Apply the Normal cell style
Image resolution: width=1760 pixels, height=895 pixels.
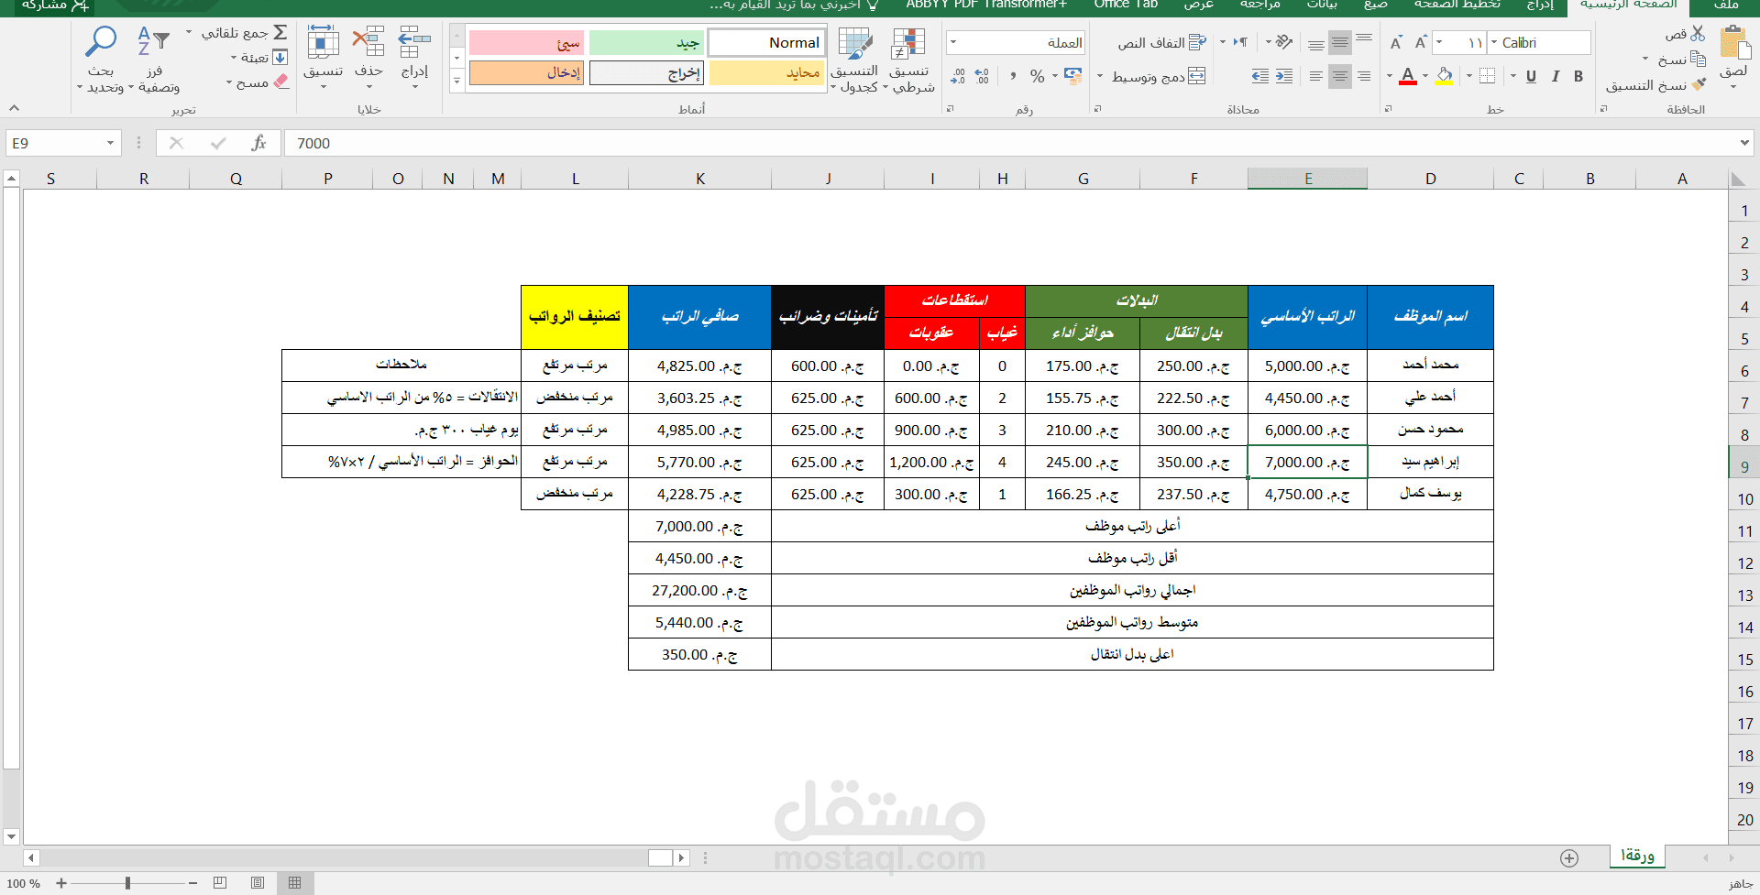(x=766, y=42)
